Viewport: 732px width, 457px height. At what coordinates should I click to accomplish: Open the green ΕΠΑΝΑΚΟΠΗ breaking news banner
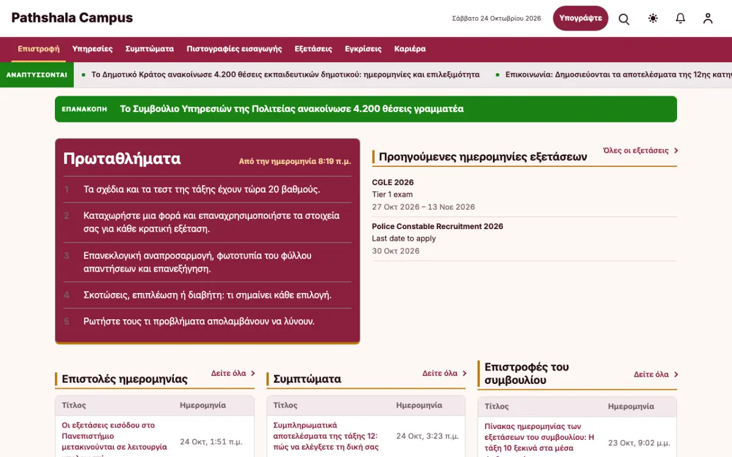tap(366, 109)
